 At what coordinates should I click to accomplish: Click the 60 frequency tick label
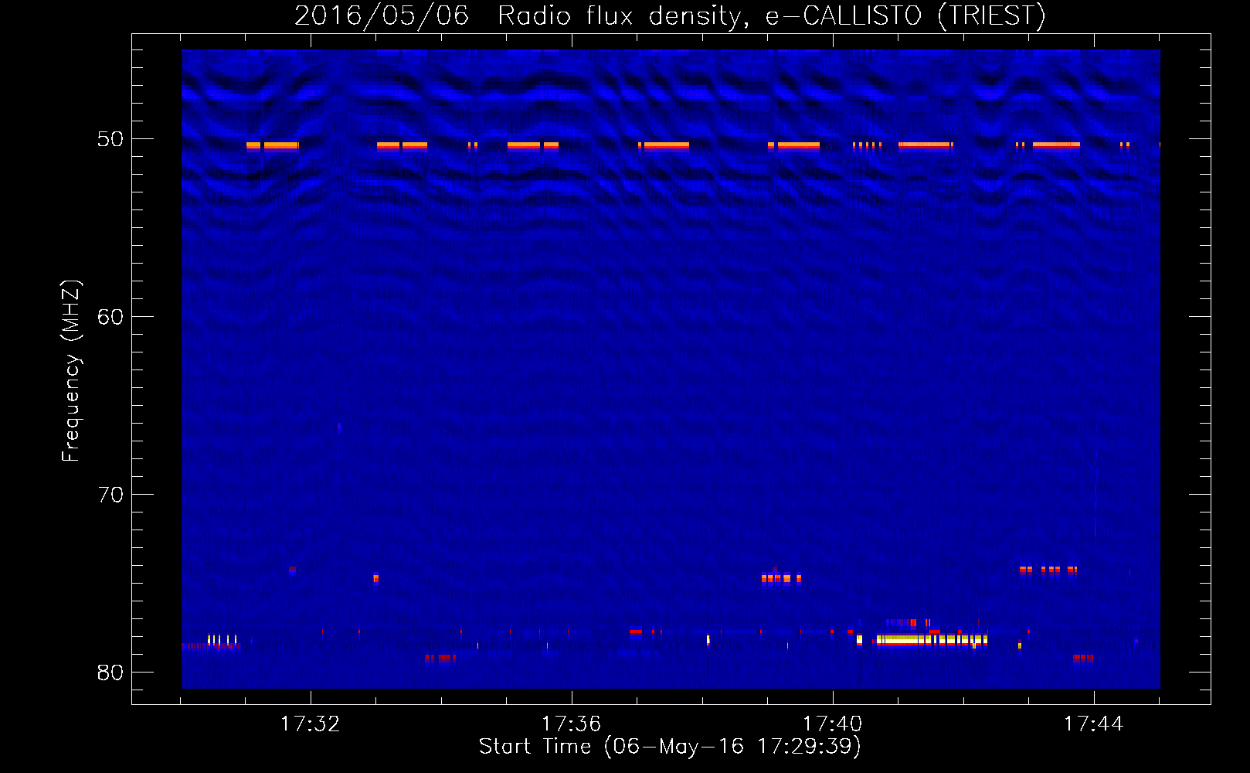(110, 317)
